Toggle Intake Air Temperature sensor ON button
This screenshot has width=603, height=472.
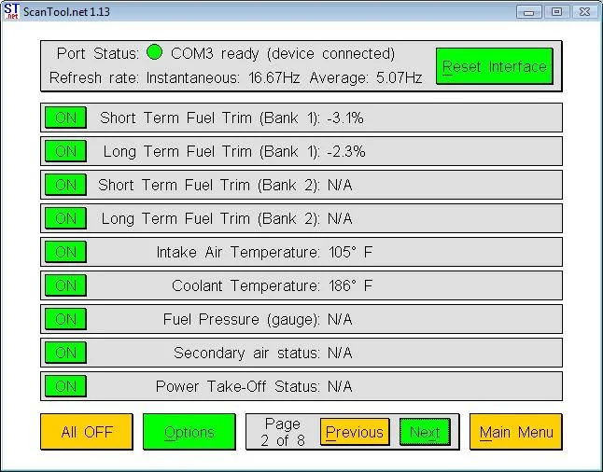tap(65, 252)
